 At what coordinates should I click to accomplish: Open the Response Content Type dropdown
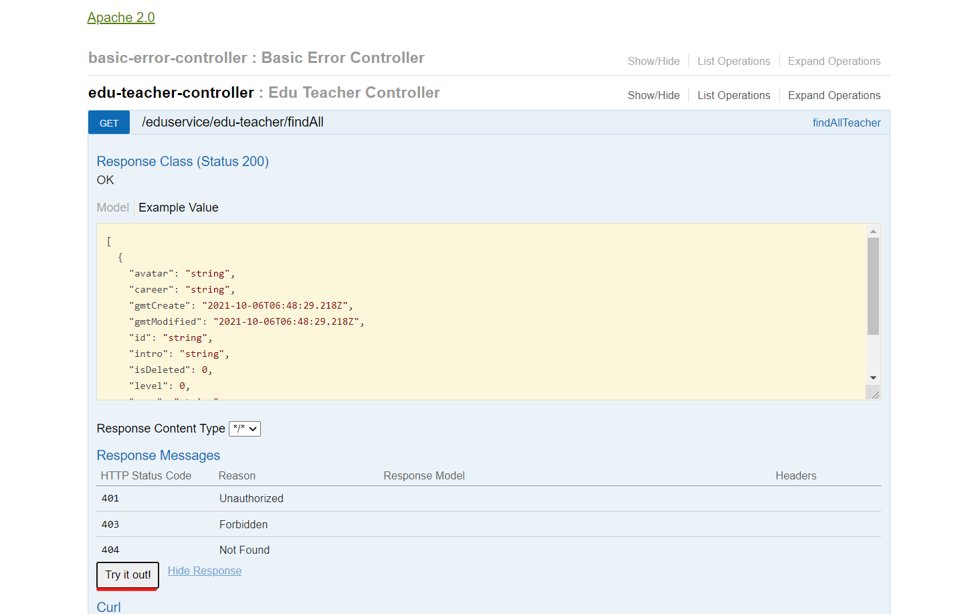[x=245, y=429]
